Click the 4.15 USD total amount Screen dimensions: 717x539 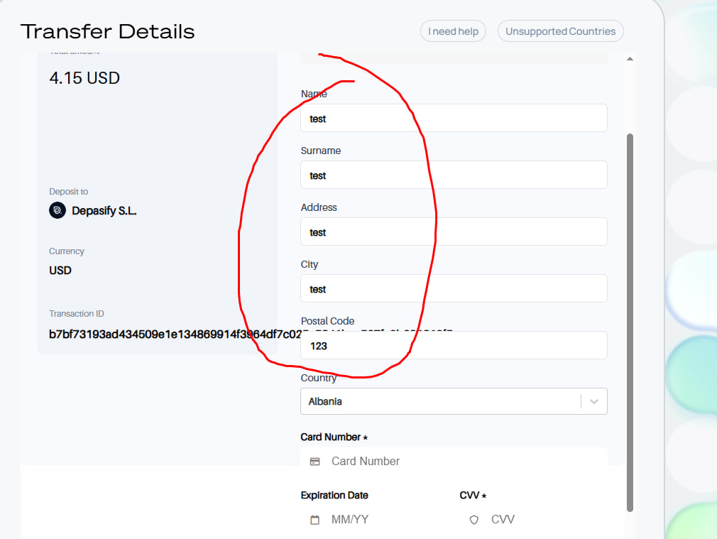84,78
